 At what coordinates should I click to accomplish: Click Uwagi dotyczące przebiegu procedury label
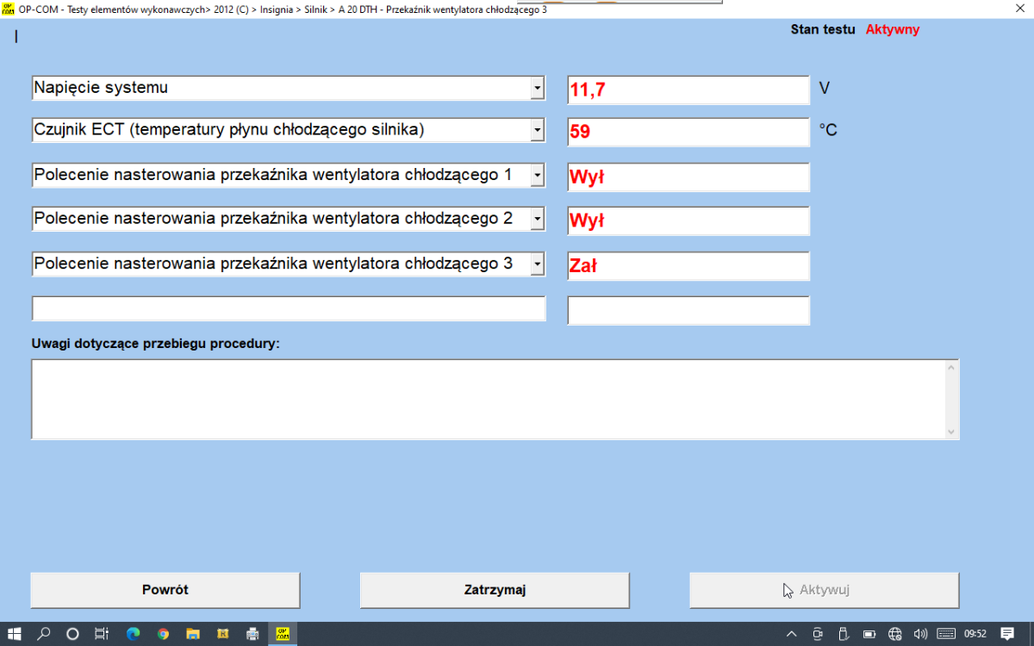[156, 343]
